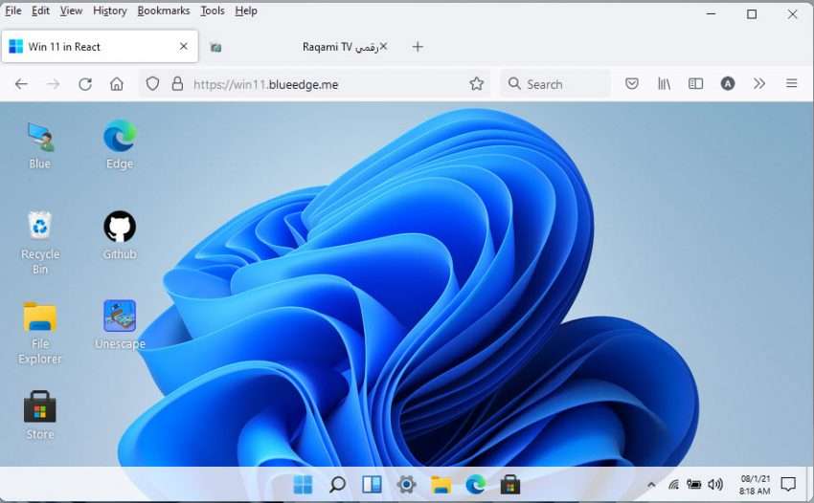814x503 pixels.
Task: Click the Windows Start button in taskbar
Action: click(x=304, y=485)
